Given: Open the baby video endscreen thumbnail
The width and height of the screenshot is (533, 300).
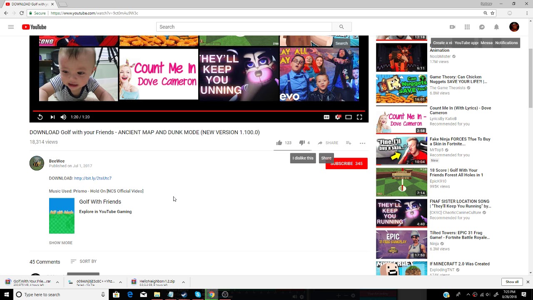Looking at the screenshot, I should 79,74.
